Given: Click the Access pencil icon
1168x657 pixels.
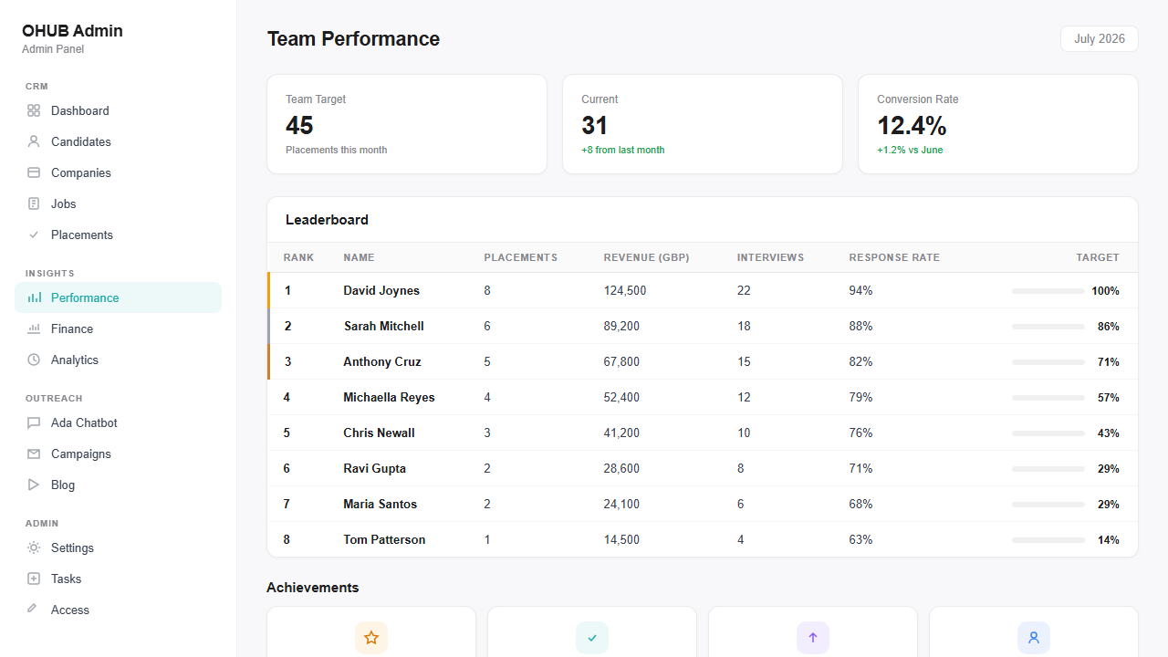Looking at the screenshot, I should 34,610.
